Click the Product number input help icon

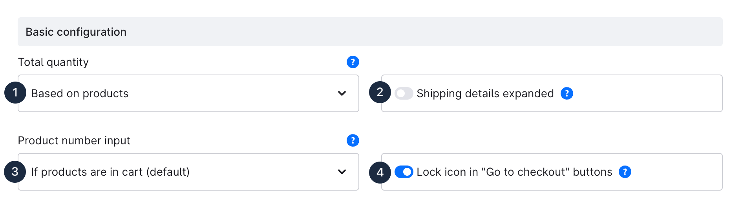[x=353, y=140]
